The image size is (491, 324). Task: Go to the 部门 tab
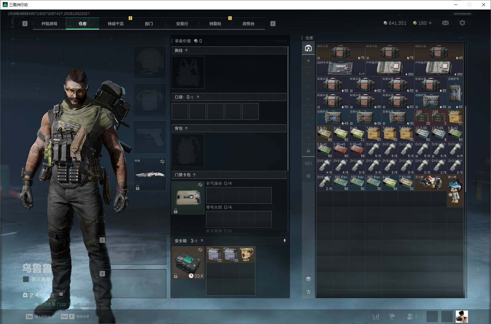[149, 24]
